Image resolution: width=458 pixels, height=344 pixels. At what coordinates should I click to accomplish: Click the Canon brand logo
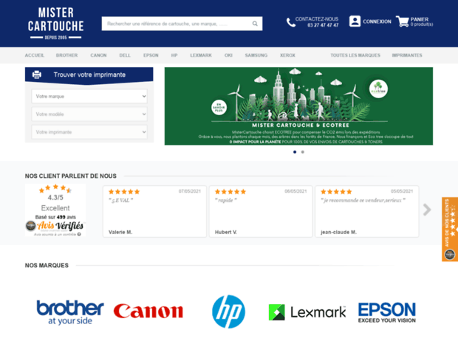pyautogui.click(x=148, y=312)
